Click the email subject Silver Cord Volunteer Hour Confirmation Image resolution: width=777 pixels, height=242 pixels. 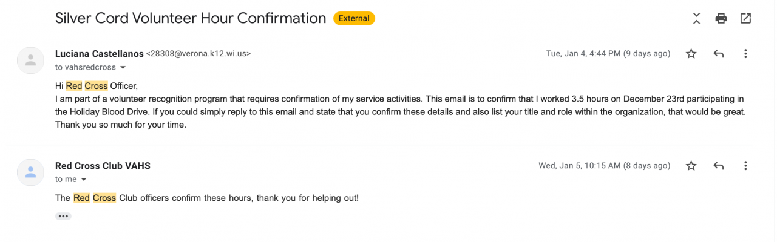click(x=191, y=18)
